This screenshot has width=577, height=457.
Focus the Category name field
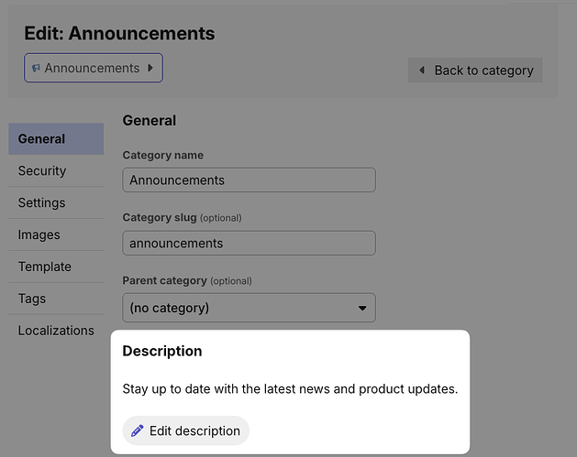click(249, 180)
